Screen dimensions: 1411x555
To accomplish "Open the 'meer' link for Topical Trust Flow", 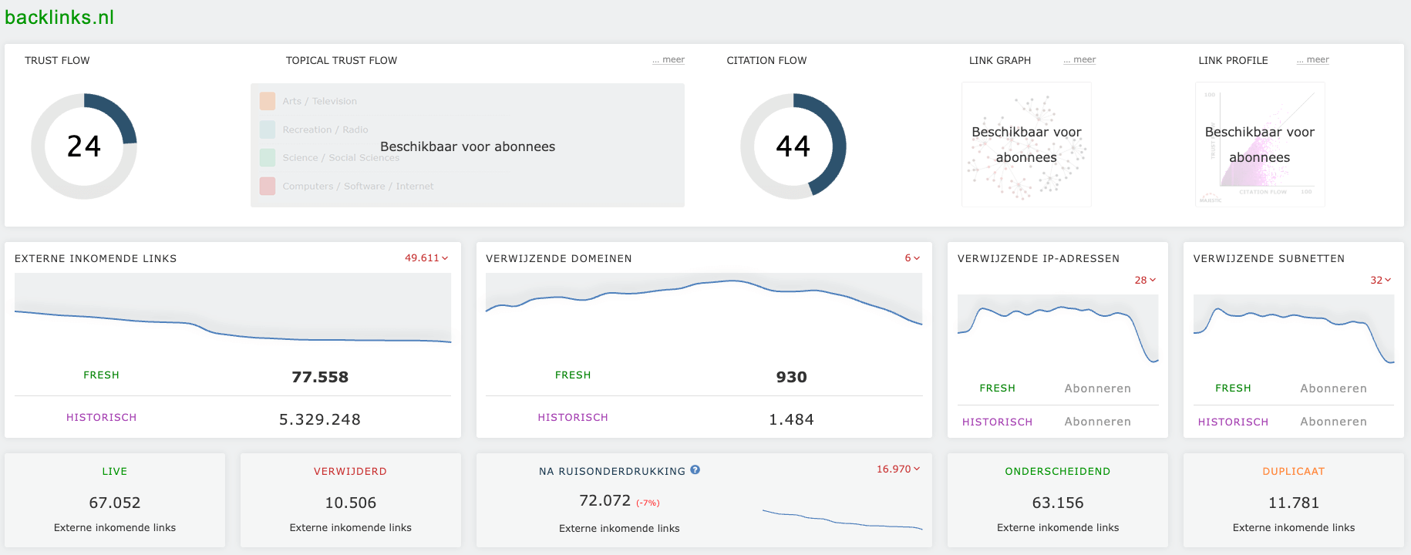I will (668, 60).
